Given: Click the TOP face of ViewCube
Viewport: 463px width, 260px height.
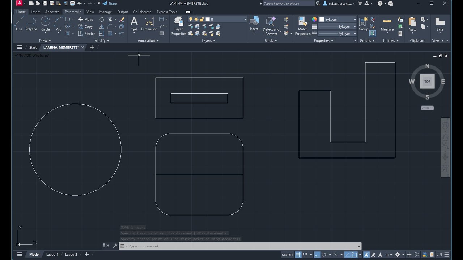Looking at the screenshot, I should coord(427,82).
